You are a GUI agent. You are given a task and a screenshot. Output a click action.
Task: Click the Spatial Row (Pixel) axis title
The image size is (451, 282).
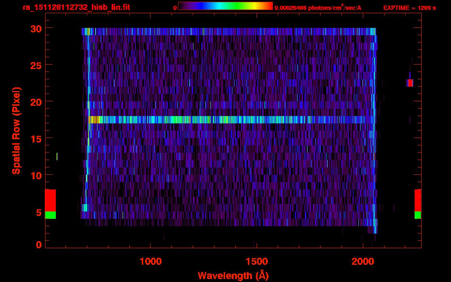point(16,130)
